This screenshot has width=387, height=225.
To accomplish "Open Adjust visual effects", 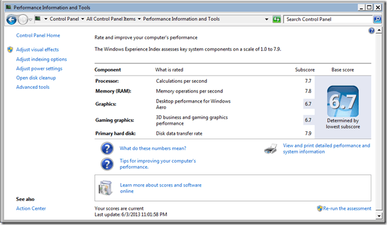I will [37, 50].
